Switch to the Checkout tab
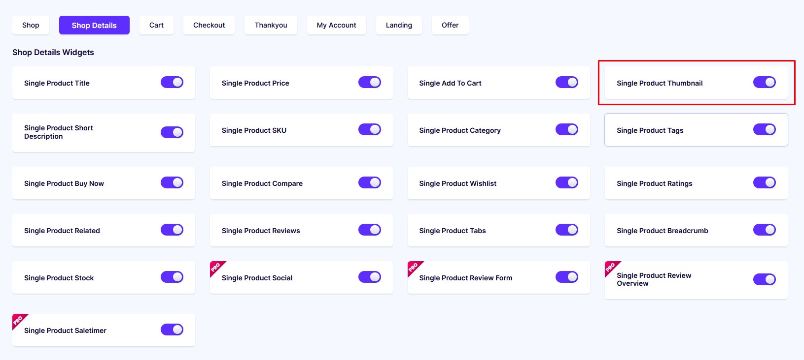Screen dimensions: 804x360 click(x=209, y=25)
